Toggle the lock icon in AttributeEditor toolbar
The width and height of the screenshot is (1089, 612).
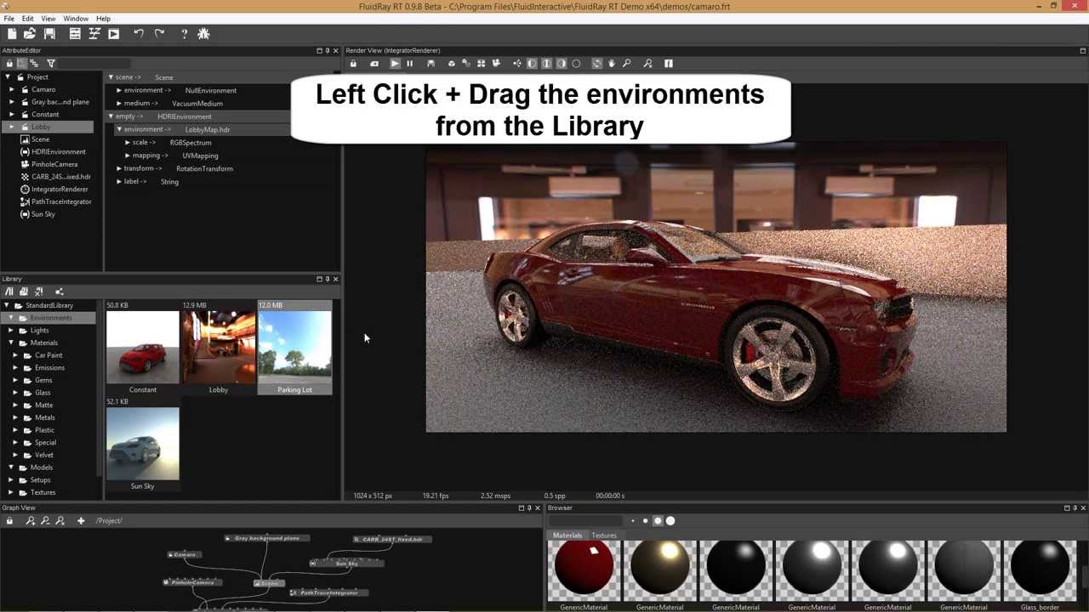pyautogui.click(x=9, y=63)
